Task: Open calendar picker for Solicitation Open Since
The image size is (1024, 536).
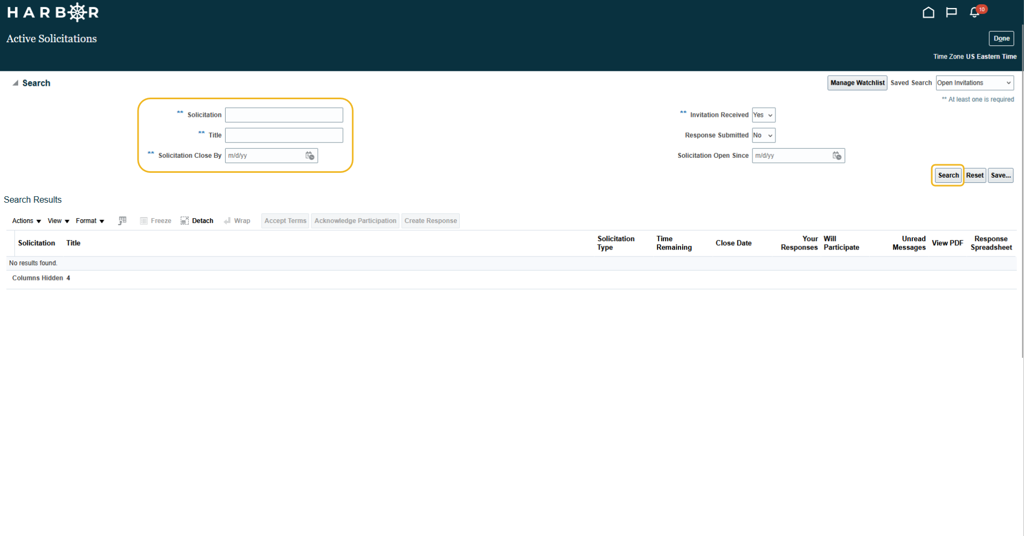Action: click(x=837, y=156)
